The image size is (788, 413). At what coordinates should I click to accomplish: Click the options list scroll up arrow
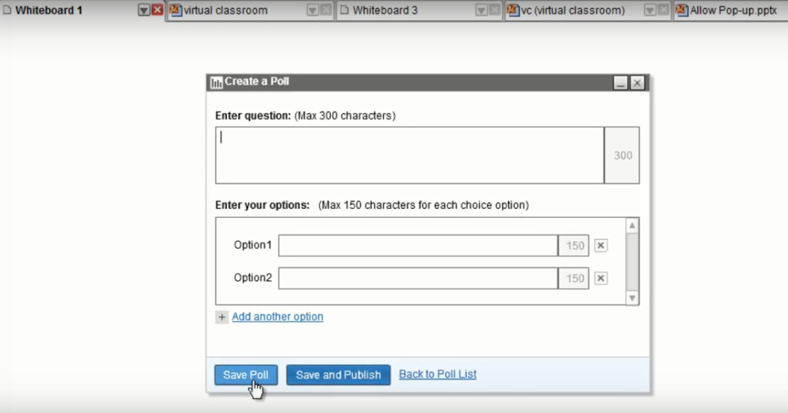pyautogui.click(x=632, y=226)
